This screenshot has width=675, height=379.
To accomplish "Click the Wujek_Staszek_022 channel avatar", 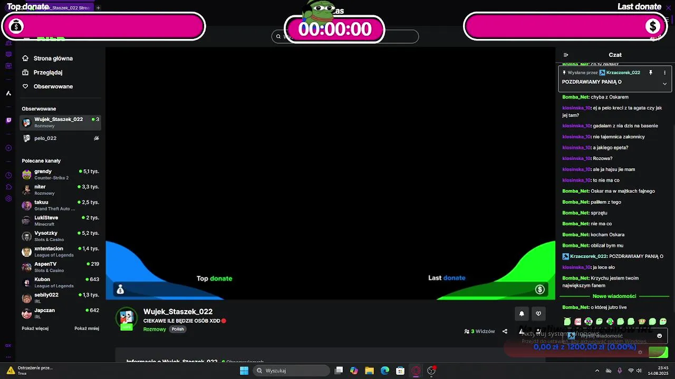I will (127, 318).
